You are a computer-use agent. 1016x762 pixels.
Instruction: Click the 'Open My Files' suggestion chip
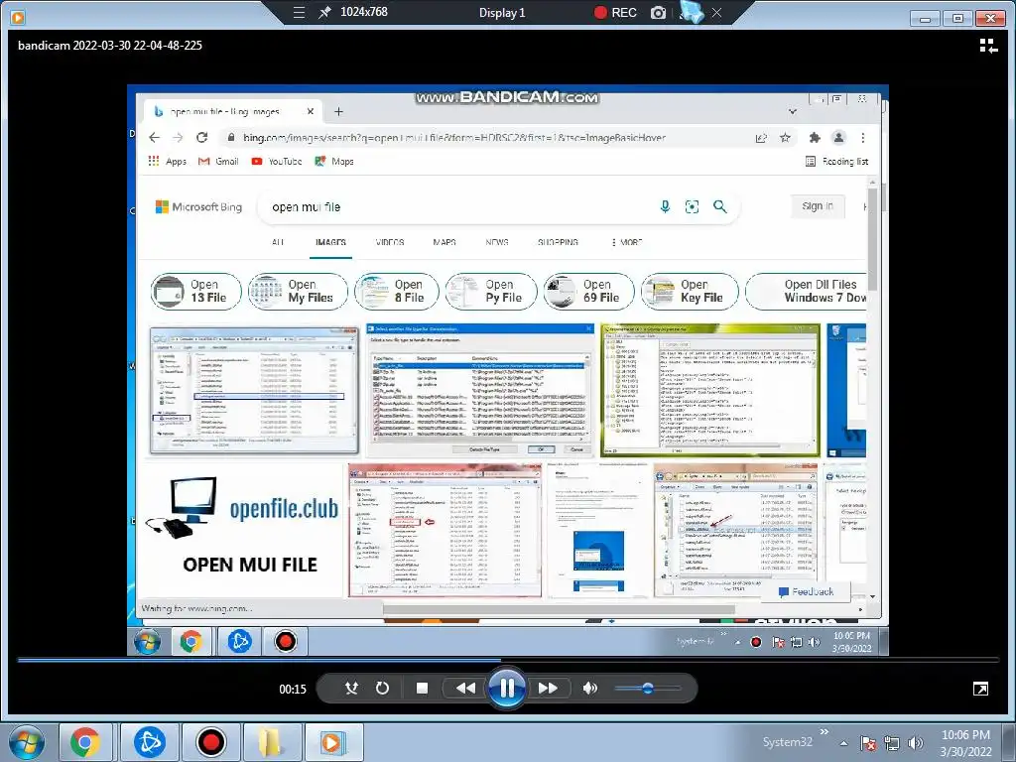point(298,292)
